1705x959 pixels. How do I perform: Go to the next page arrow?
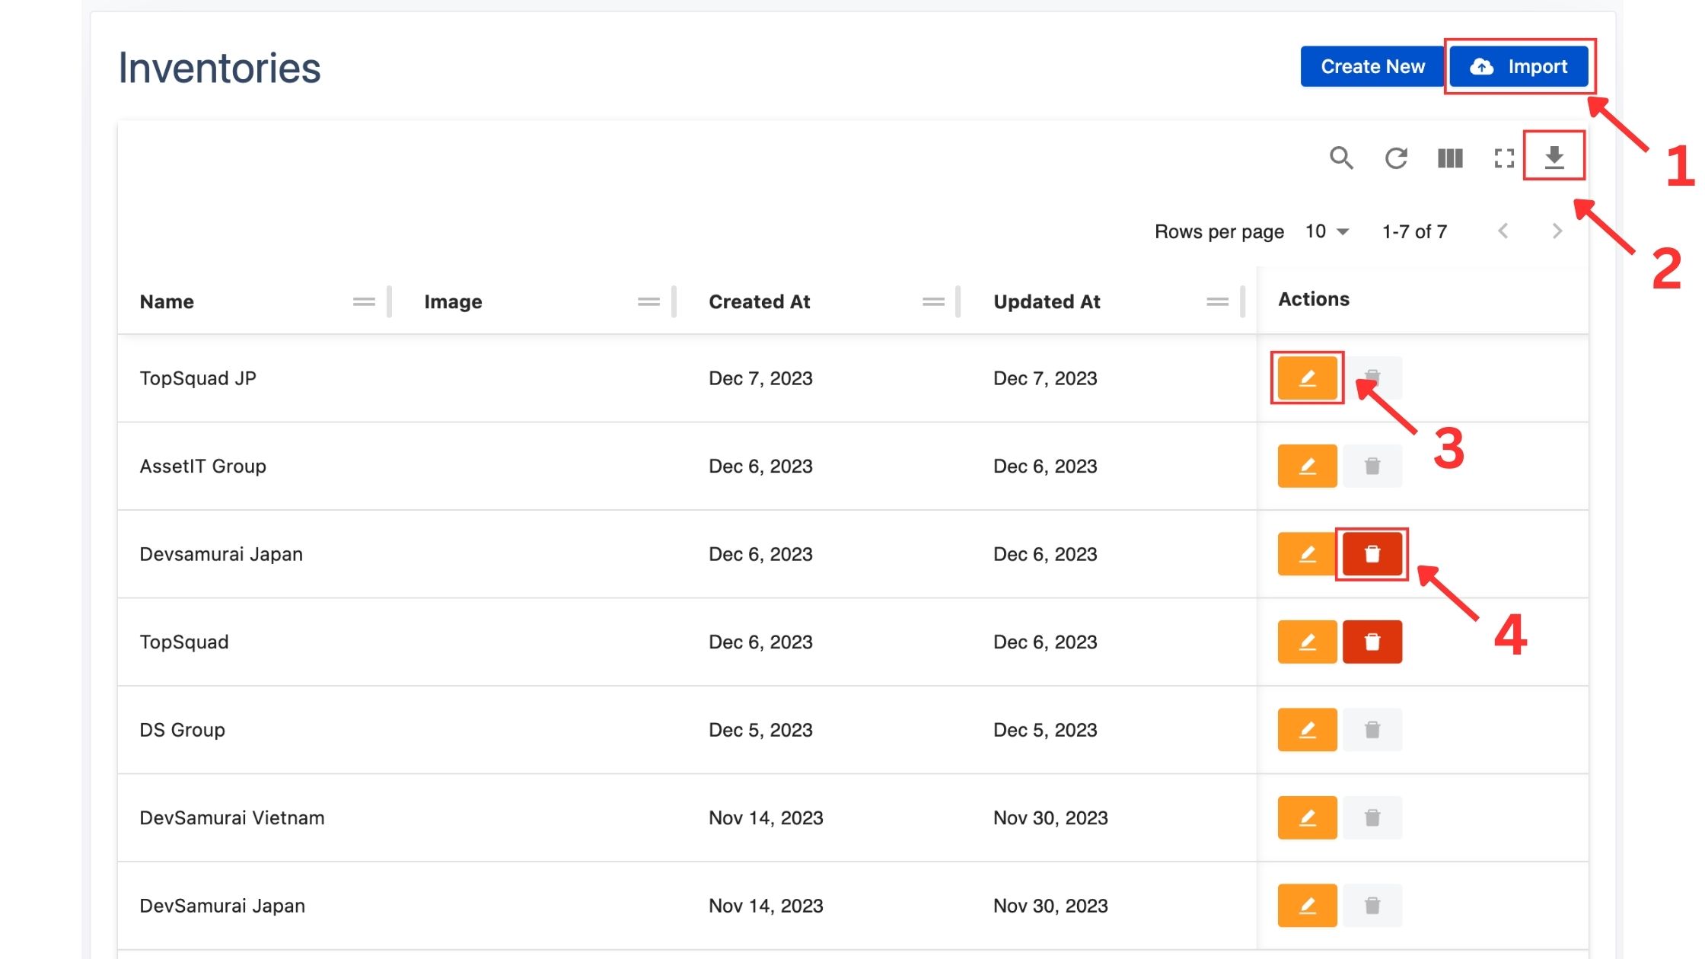coord(1557,231)
